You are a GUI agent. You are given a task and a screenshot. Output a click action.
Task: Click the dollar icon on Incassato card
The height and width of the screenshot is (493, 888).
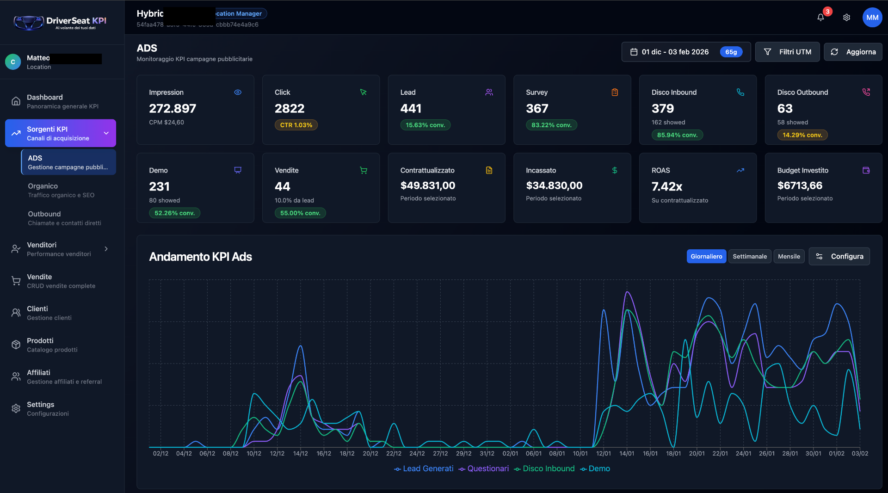pos(615,170)
